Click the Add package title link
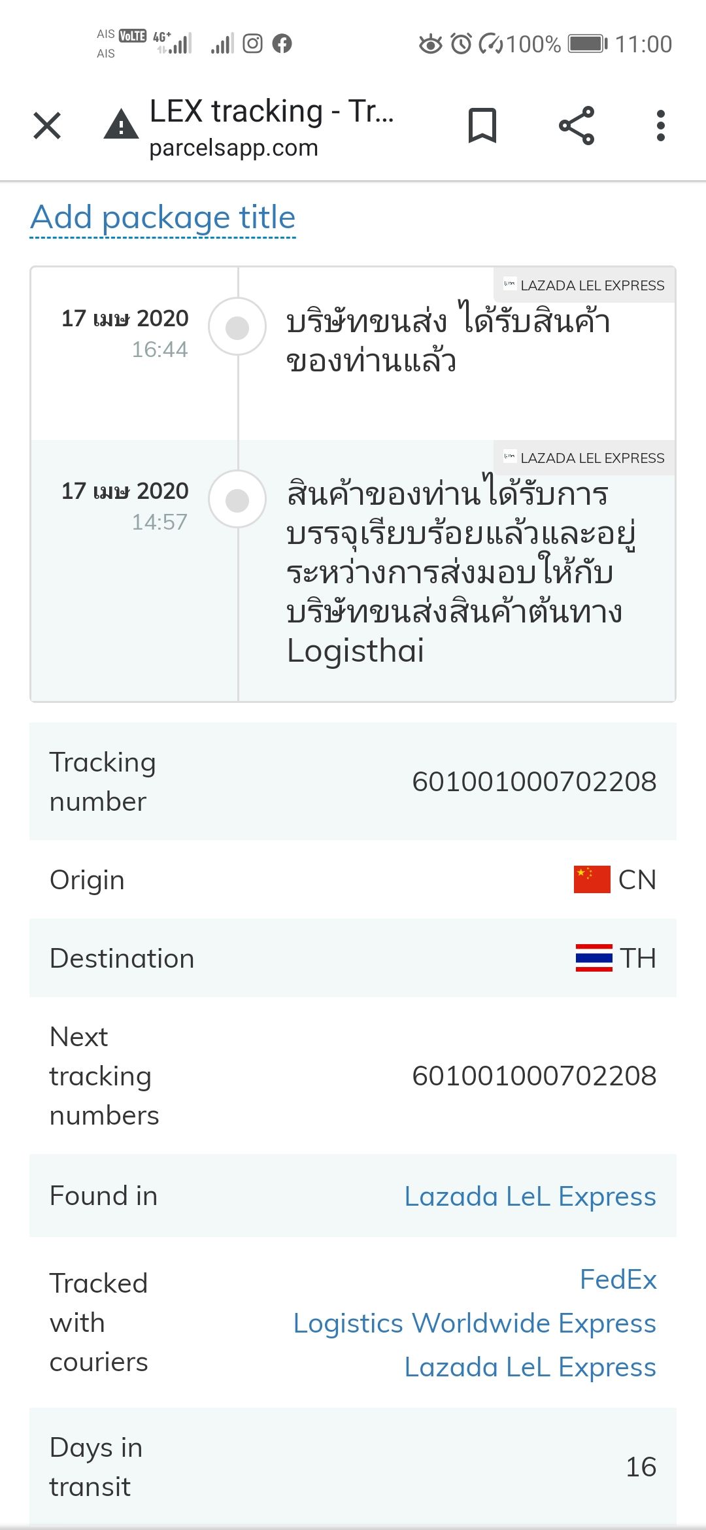 [x=163, y=218]
